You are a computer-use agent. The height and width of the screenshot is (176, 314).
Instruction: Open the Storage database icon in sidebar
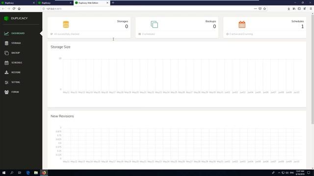coord(6,43)
